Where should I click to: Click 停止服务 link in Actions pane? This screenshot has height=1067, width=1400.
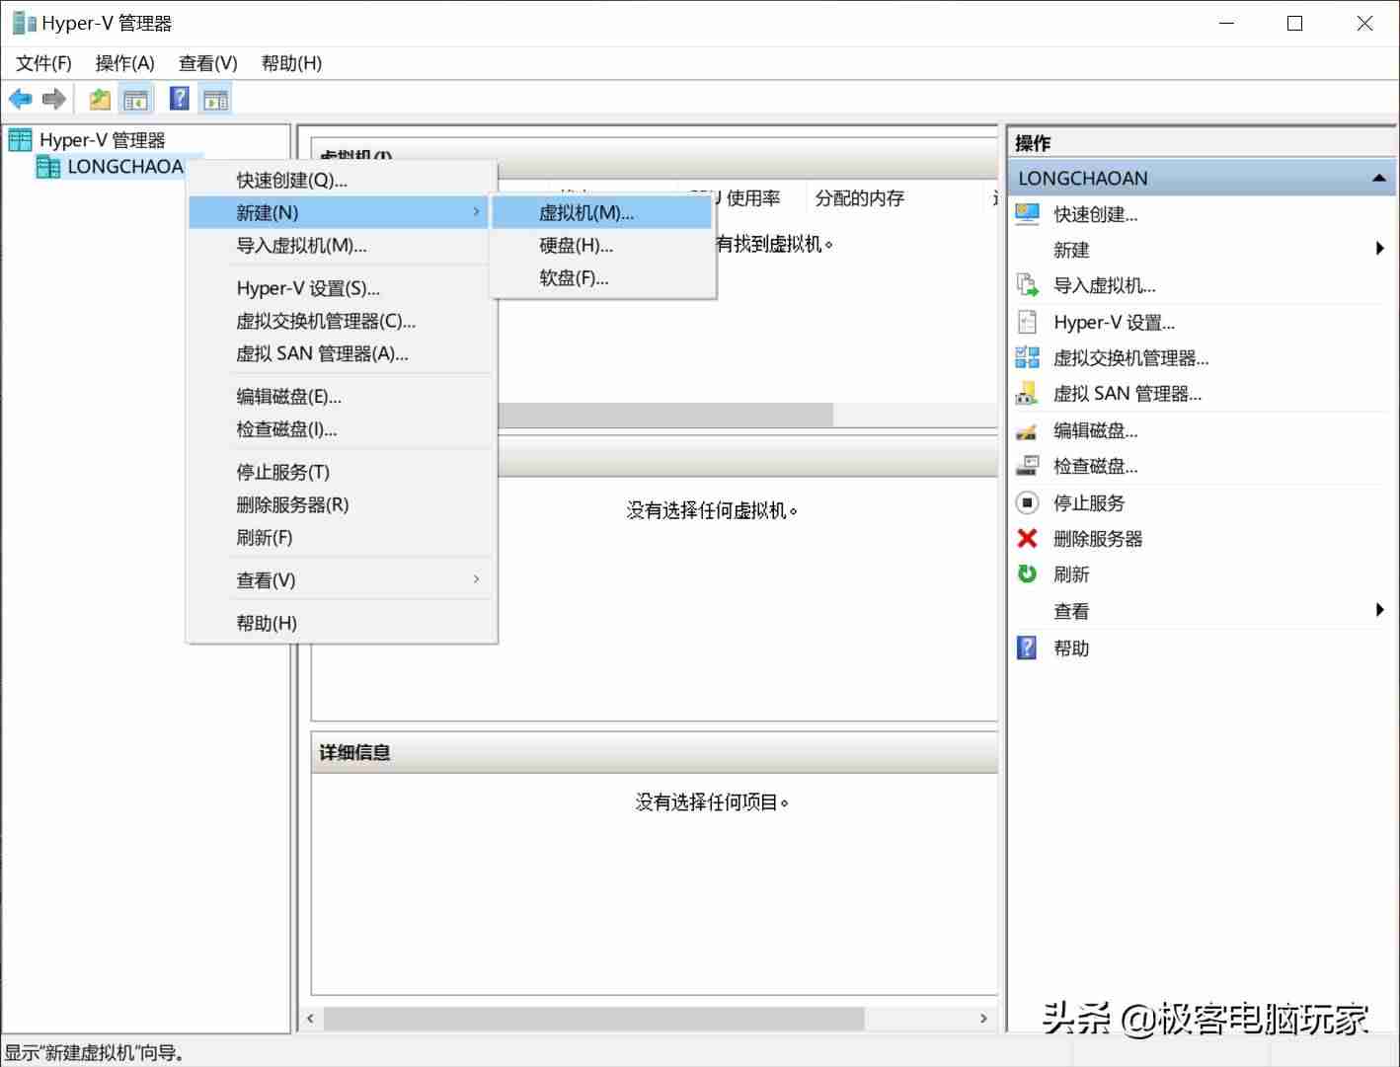coord(1089,502)
